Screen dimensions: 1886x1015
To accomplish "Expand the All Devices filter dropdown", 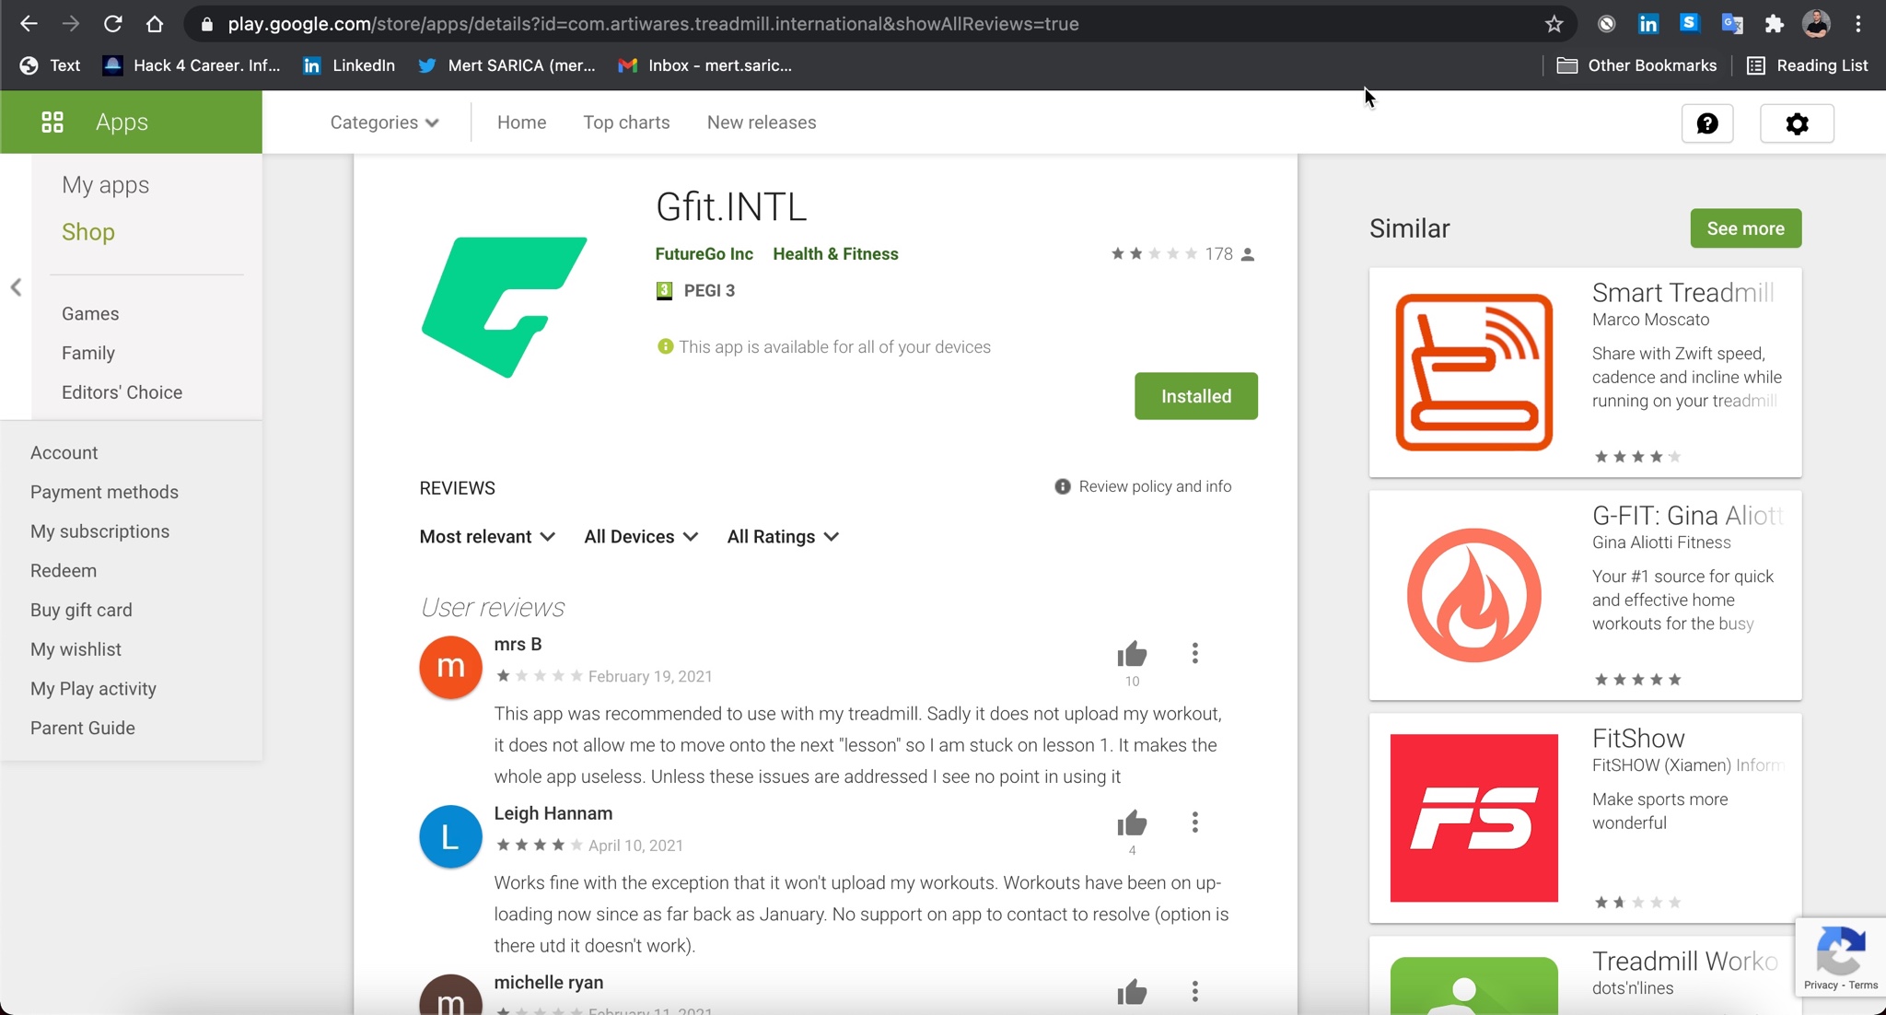I will pyautogui.click(x=641, y=536).
